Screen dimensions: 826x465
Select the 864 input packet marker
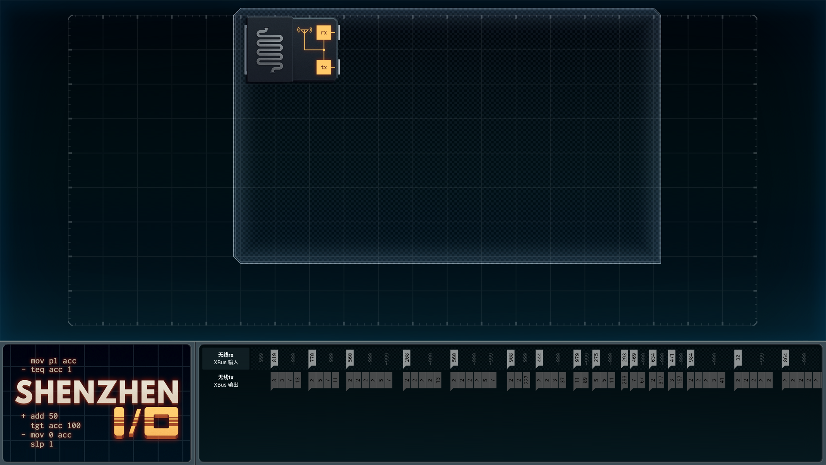785,358
